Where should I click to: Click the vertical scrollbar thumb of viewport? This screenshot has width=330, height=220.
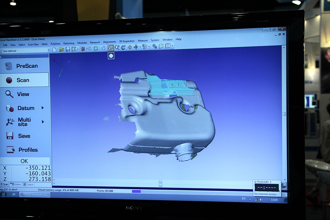click(284, 114)
